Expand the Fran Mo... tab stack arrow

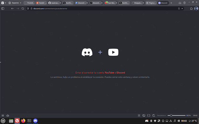tap(117, 3)
